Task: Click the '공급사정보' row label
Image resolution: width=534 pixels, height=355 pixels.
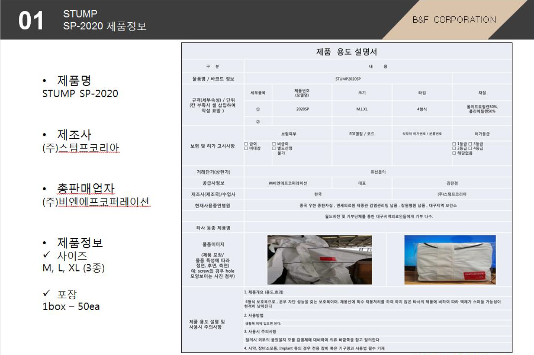Action: click(x=213, y=183)
